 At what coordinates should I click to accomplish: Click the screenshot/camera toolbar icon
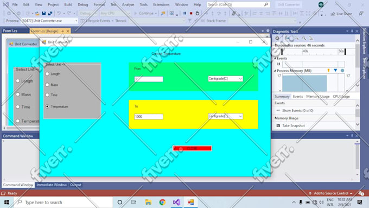[x=172, y=14]
